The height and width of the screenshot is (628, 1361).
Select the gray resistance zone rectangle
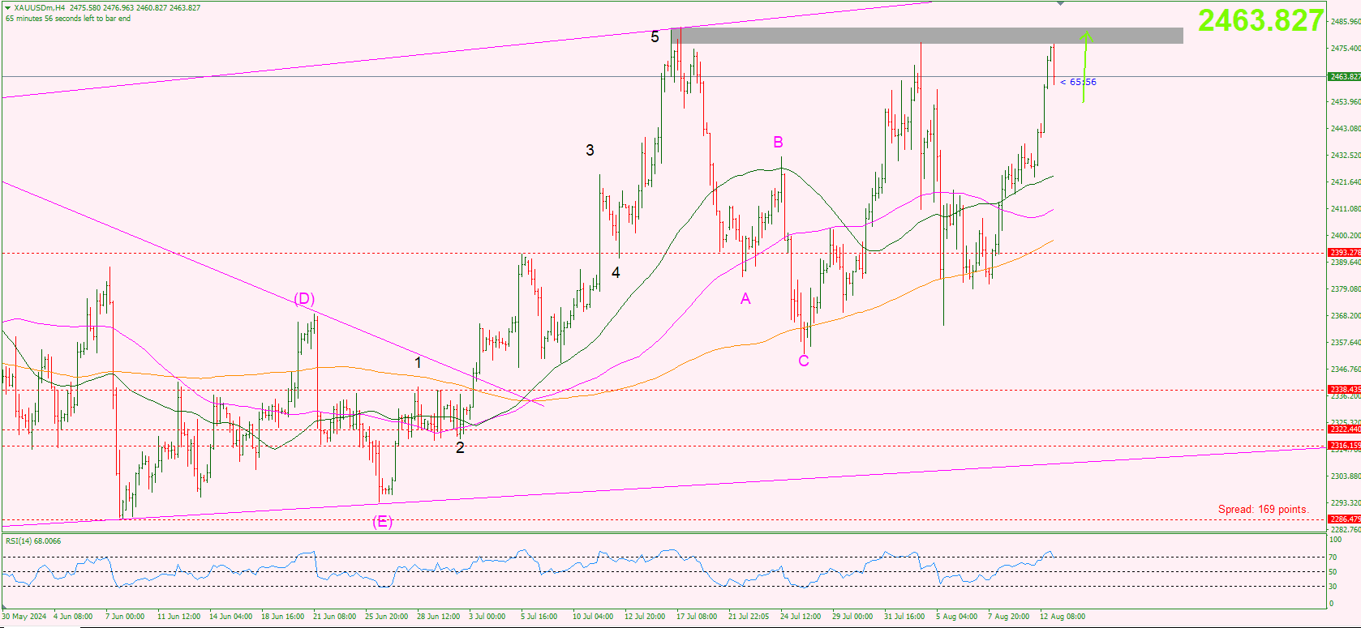click(x=926, y=36)
